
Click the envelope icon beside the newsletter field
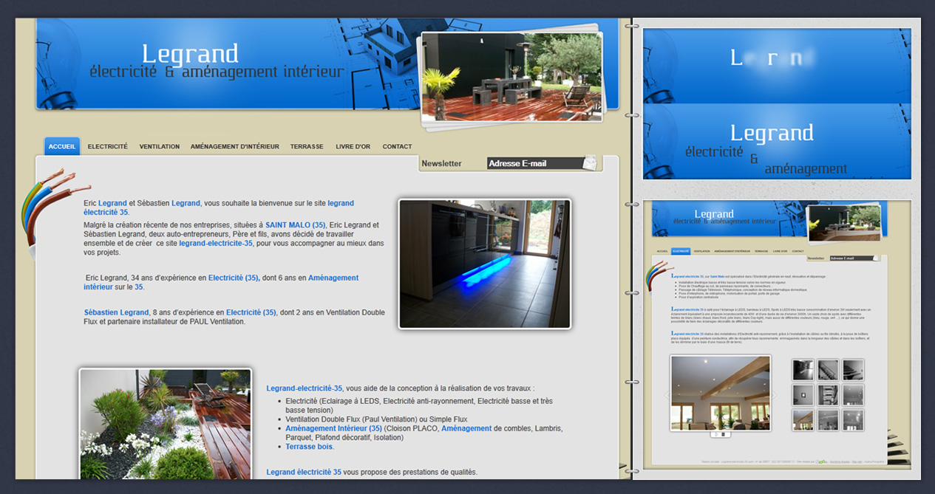click(x=589, y=162)
